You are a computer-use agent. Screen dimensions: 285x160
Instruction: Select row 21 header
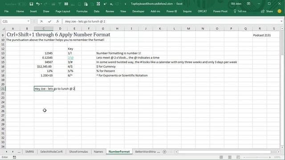coord(3,89)
